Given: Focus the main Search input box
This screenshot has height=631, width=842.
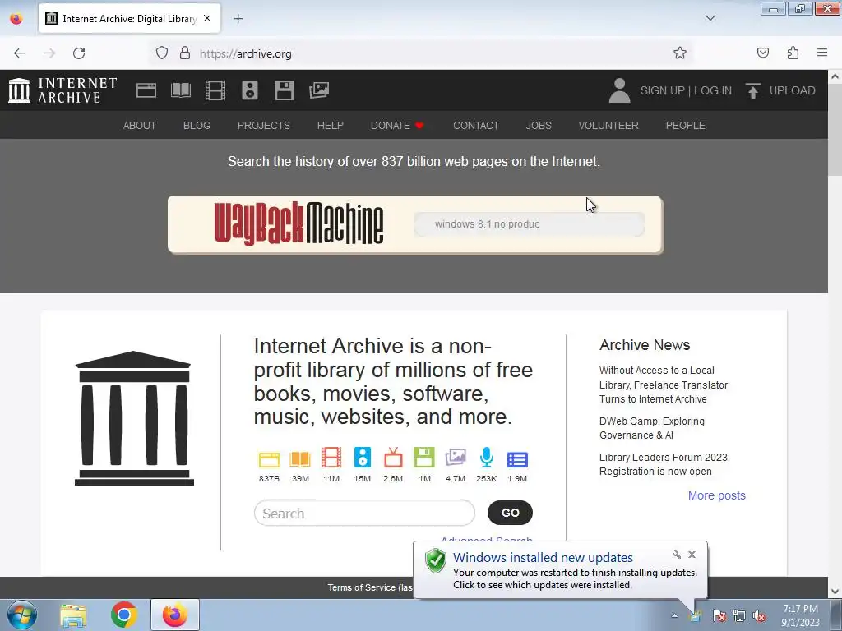Looking at the screenshot, I should [x=364, y=514].
